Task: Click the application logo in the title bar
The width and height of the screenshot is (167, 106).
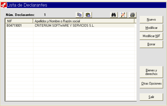Action: click(x=4, y=5)
